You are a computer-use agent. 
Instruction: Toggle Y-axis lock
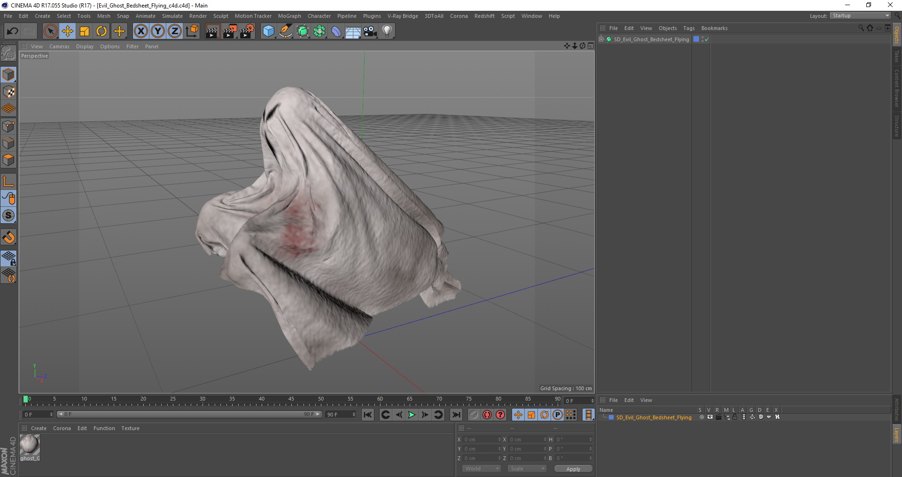(x=158, y=31)
